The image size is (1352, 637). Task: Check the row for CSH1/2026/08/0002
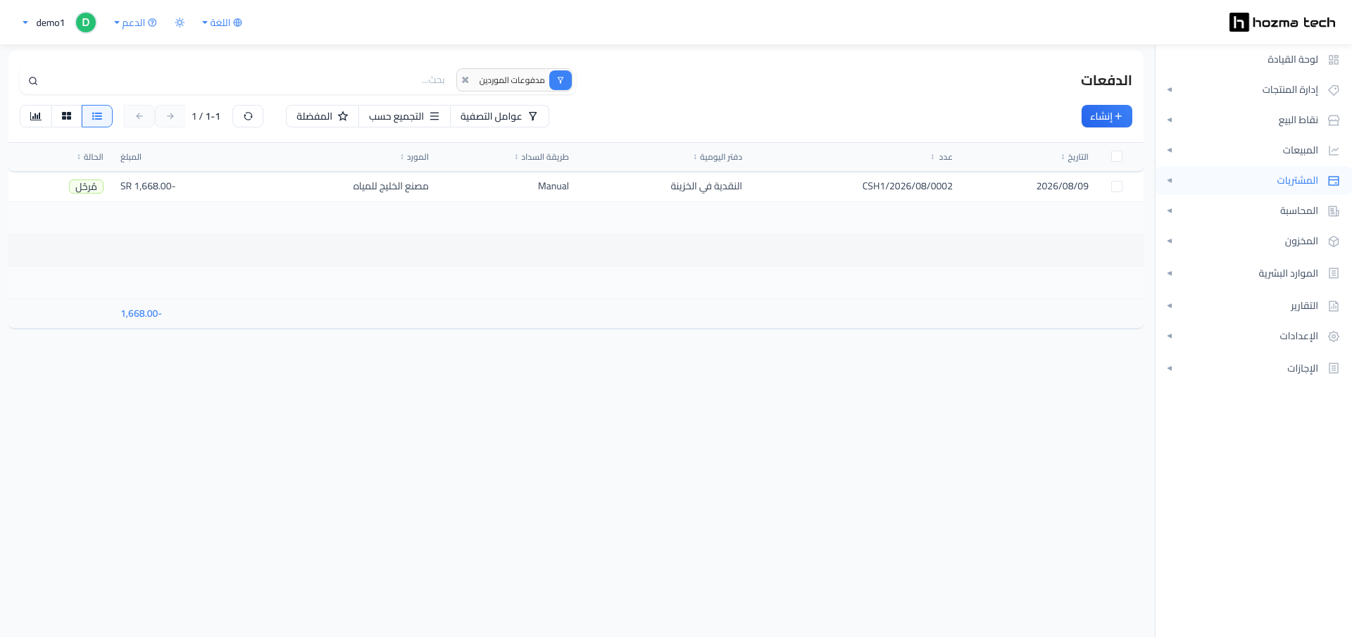click(x=1117, y=187)
